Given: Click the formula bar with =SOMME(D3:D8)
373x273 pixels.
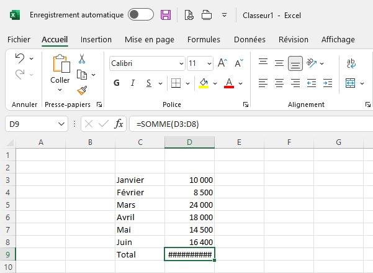Looking at the screenshot, I should (251, 124).
